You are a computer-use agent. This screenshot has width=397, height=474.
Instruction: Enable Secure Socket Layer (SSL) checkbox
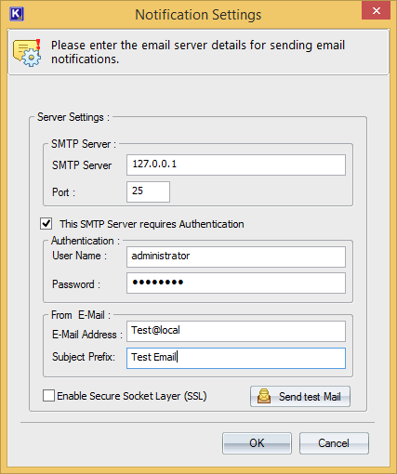coord(48,396)
